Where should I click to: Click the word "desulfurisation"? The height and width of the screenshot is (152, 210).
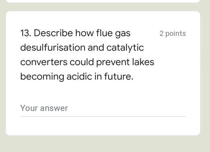pos(53,48)
